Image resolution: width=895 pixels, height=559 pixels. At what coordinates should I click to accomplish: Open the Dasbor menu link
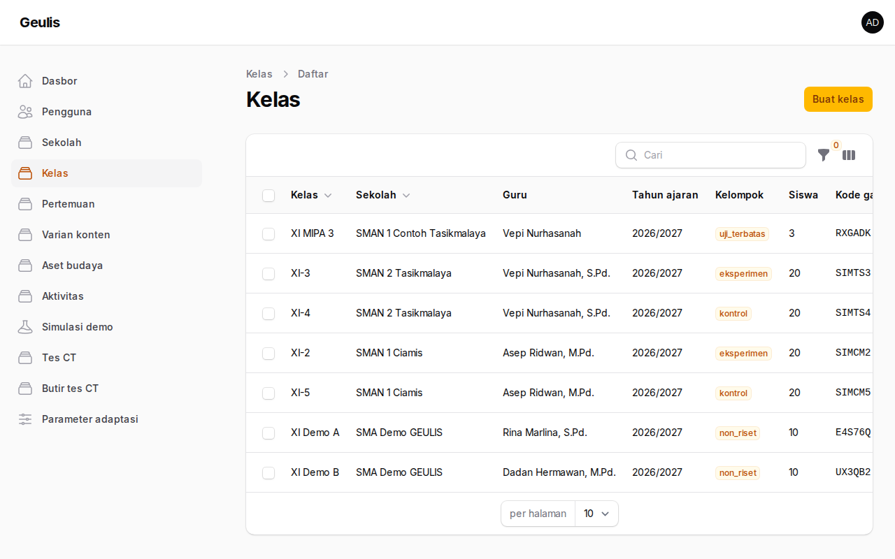(106, 81)
